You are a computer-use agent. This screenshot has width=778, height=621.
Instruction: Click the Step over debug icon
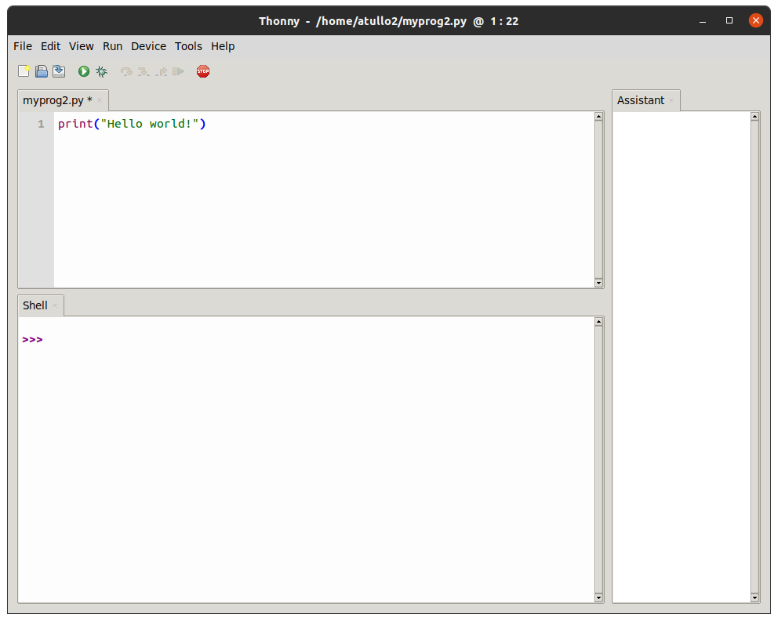125,71
